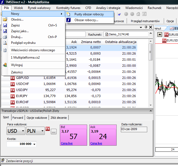Click the quotes list scroll up arrow
This screenshot has height=166, width=178.
[x=151, y=41]
